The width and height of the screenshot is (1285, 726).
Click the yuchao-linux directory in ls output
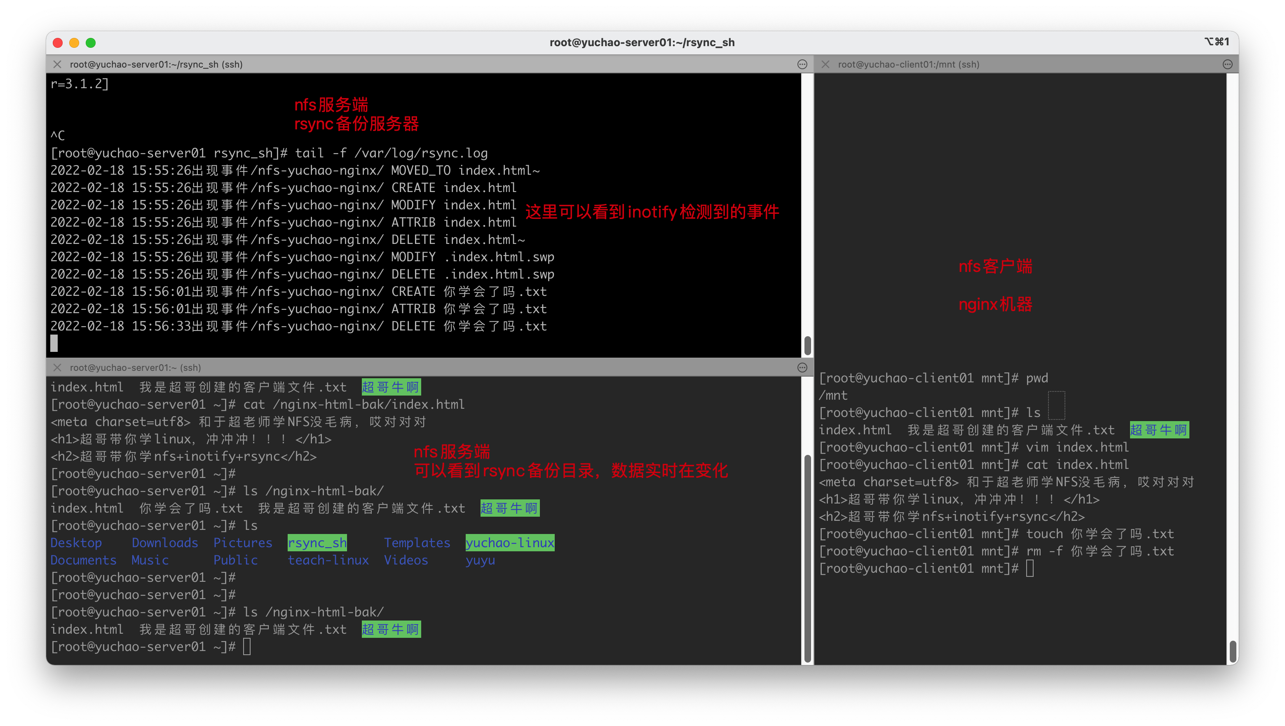(x=509, y=543)
